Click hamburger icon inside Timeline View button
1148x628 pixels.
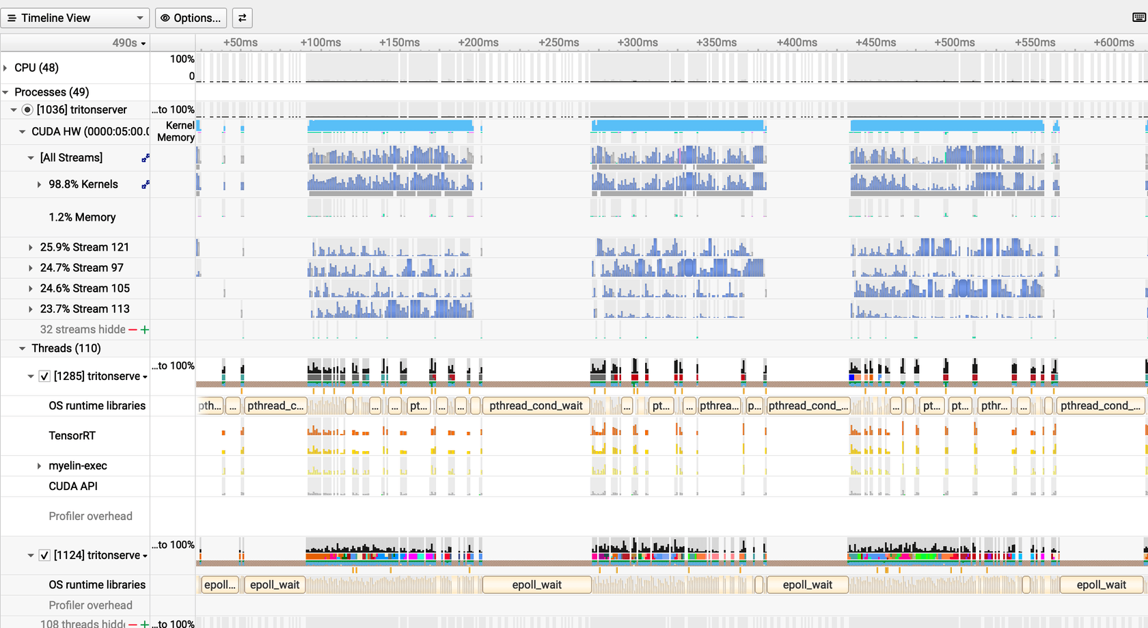point(12,18)
